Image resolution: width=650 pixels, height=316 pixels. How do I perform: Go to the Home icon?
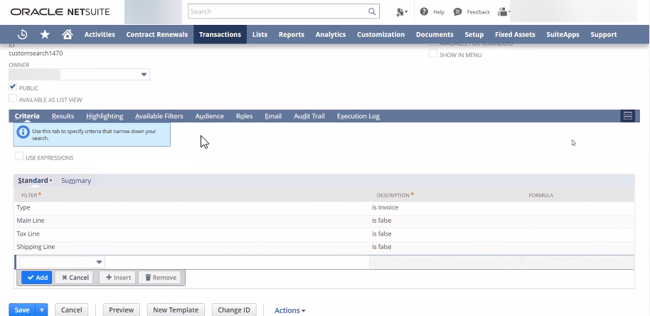pos(67,34)
